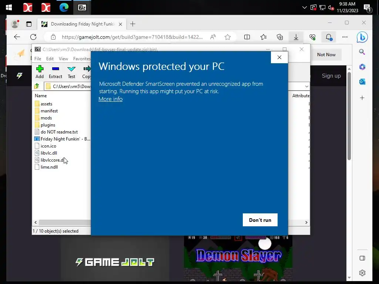Screen dimensions: 379x284
Task: Click the Edge notifications bell icon
Action: [329, 37]
